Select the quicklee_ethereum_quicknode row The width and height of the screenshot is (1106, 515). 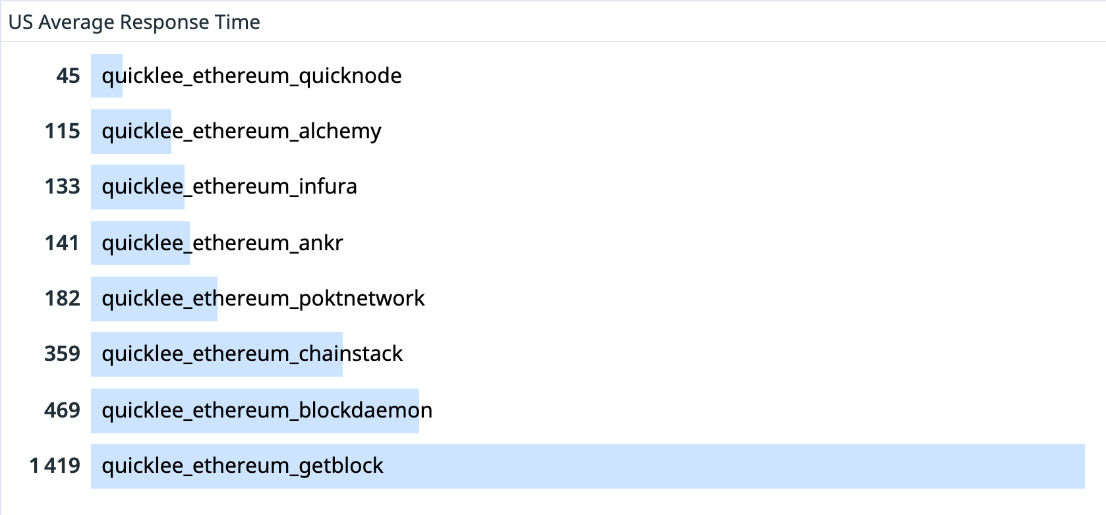click(553, 76)
